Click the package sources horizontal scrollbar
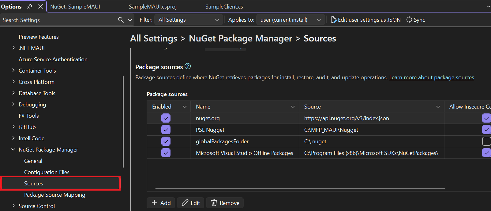The image size is (491, 211). coord(300,189)
